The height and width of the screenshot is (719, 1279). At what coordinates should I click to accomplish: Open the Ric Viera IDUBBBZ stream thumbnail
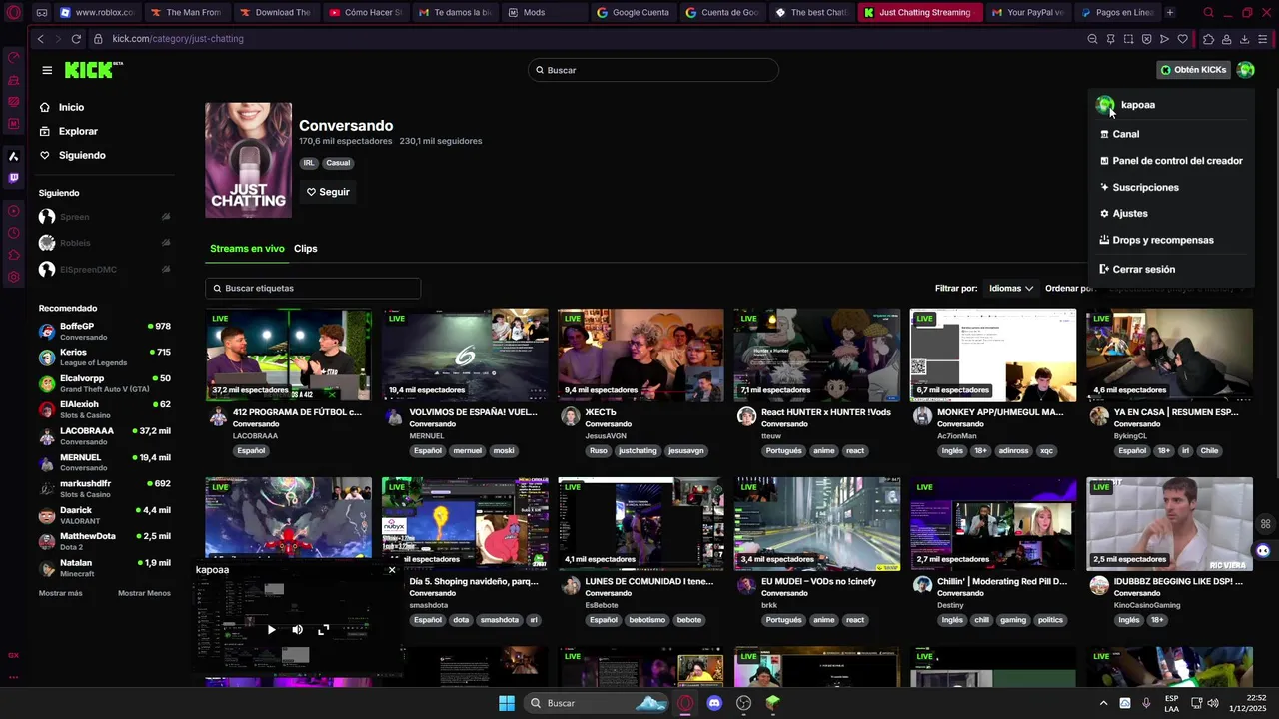[1169, 523]
